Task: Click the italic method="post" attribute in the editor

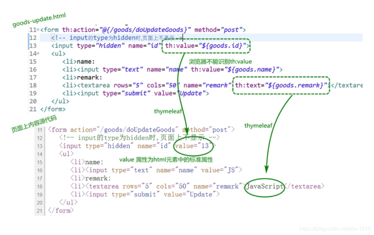Action: tap(218, 30)
